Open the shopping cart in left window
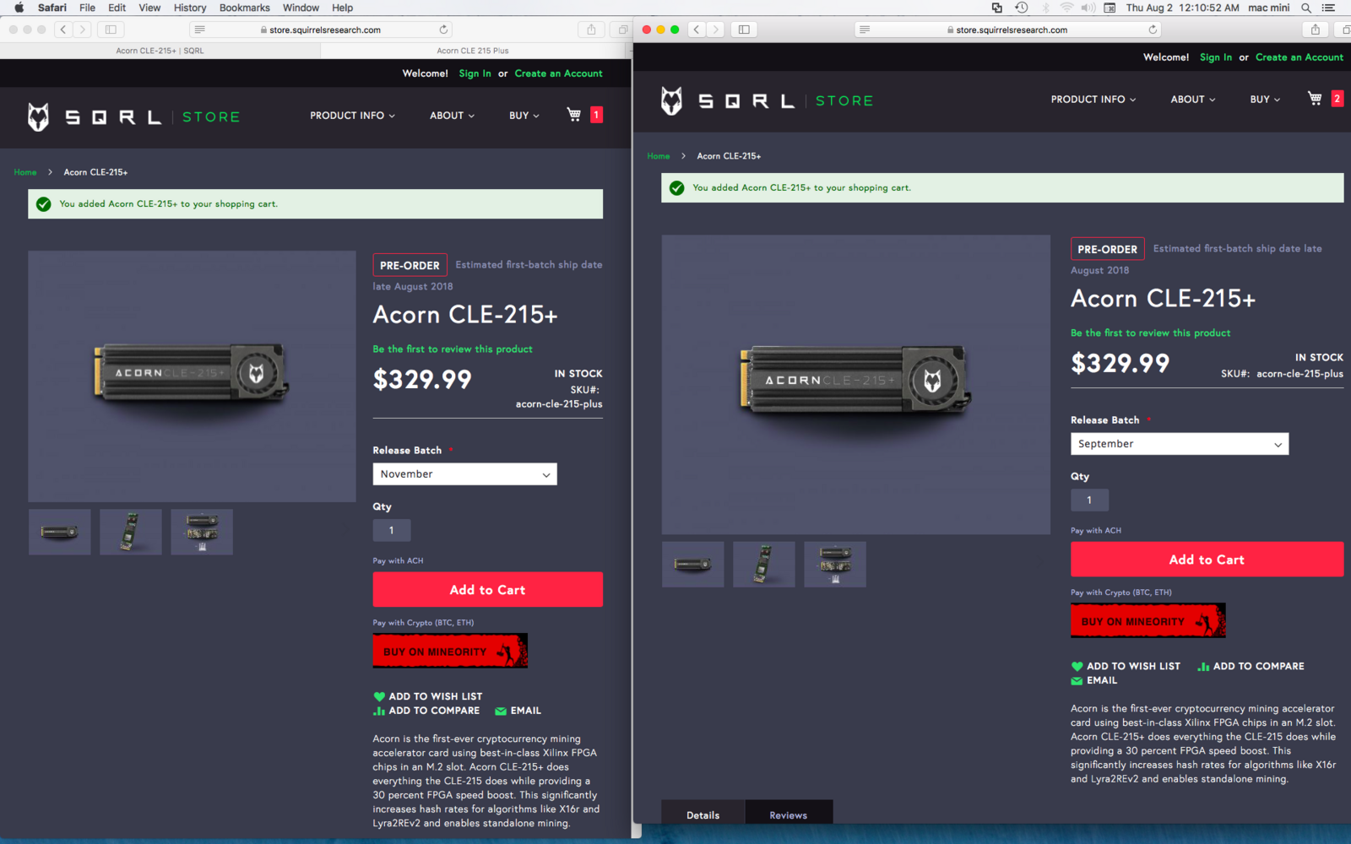Screen dimensions: 1351x844 pos(574,115)
